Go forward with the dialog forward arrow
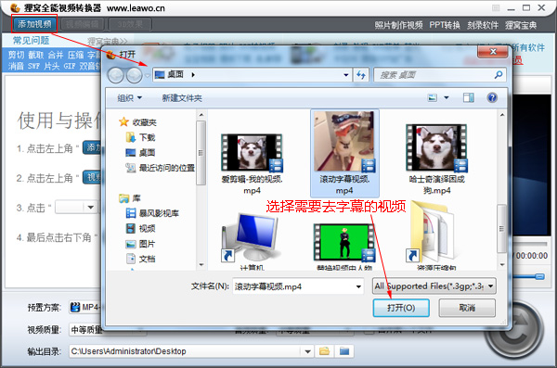 135,75
